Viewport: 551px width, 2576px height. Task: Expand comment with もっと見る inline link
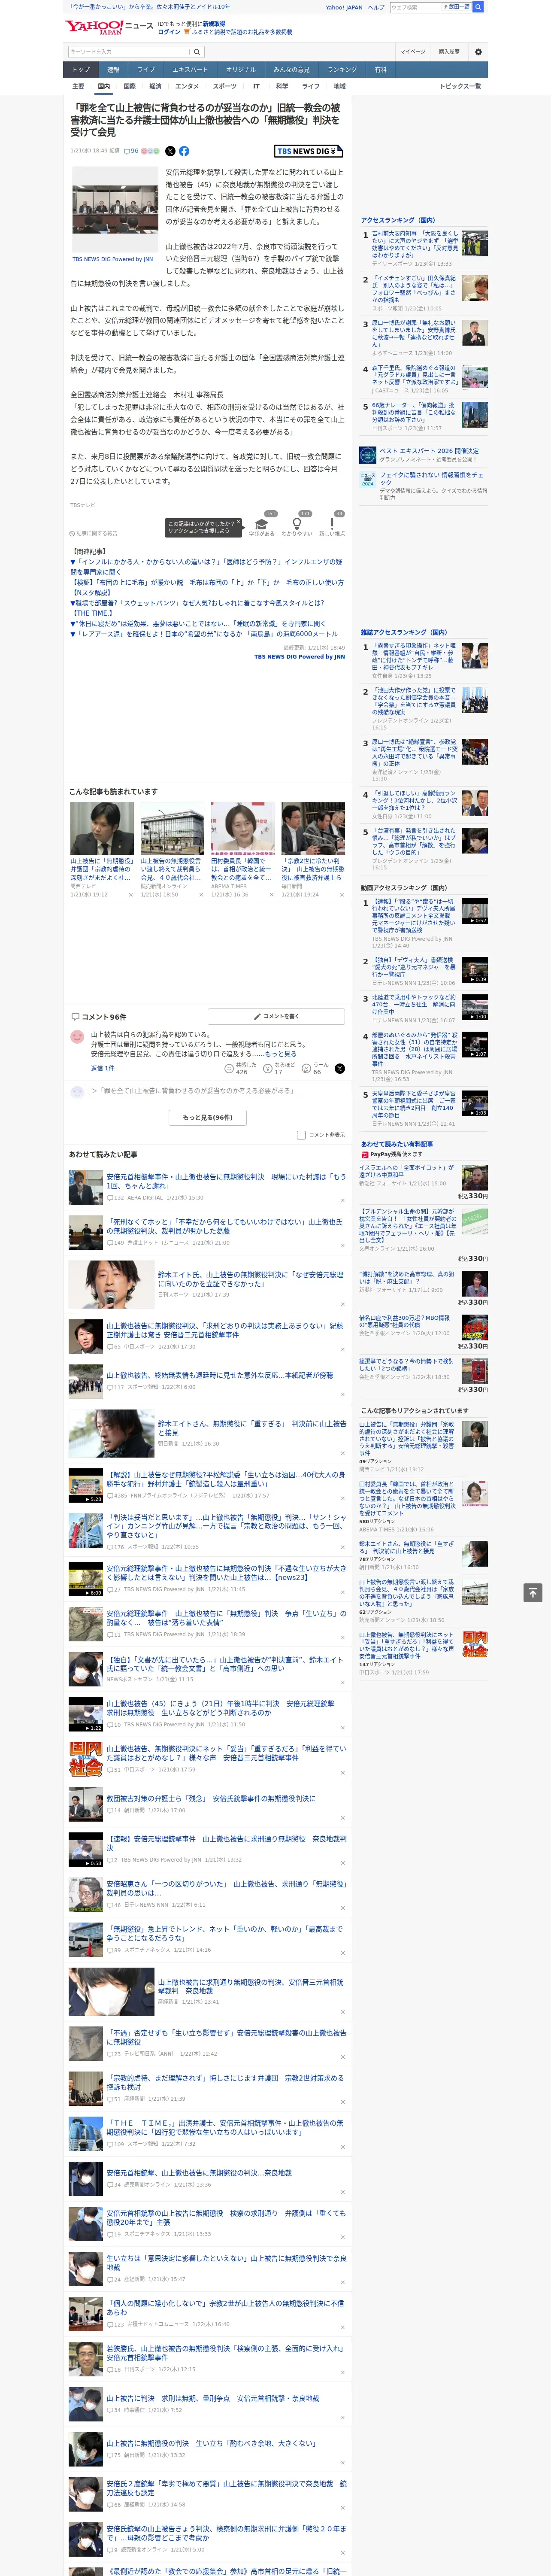(281, 1054)
